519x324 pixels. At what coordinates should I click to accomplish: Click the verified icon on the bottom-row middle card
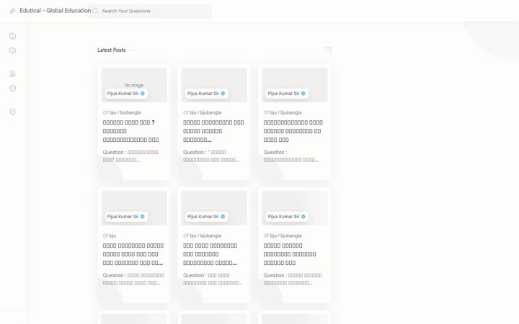(x=223, y=217)
